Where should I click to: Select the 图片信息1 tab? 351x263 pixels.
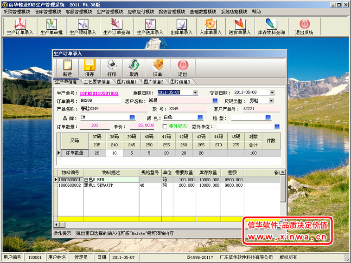[127, 82]
